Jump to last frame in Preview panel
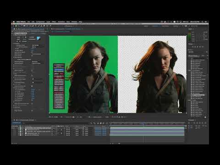The width and height of the screenshot is (220, 165). tap(203, 47)
